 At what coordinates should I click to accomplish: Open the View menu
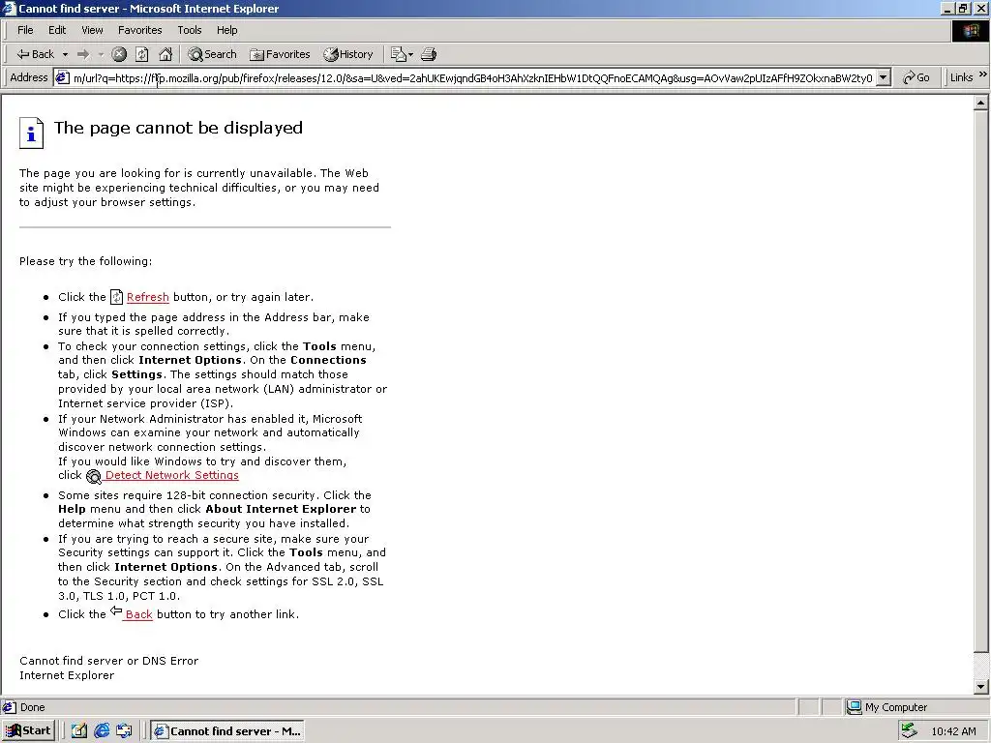tap(92, 30)
